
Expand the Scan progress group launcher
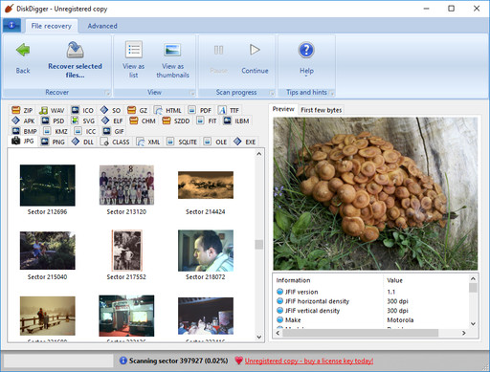click(272, 93)
